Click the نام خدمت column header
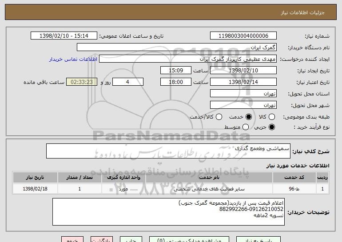 pyautogui.click(x=209, y=178)
